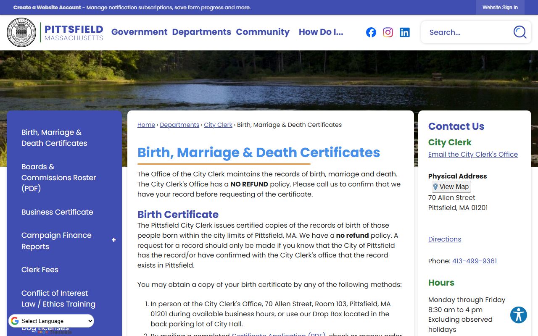Expand the Campaign Finance Reports submenu

point(113,240)
